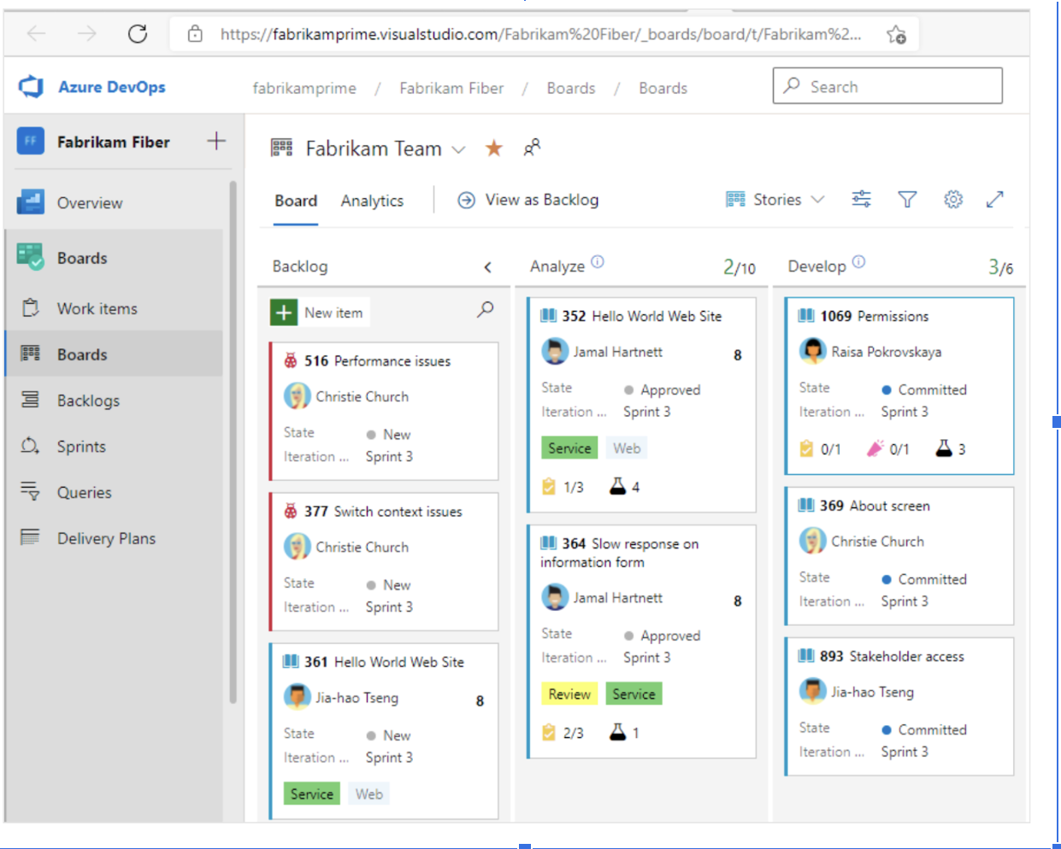Image resolution: width=1061 pixels, height=849 pixels.
Task: Click info icon next to Analyze
Action: point(598,262)
